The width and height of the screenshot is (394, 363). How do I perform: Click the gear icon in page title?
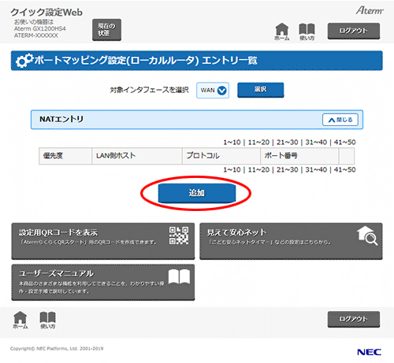coord(24,61)
